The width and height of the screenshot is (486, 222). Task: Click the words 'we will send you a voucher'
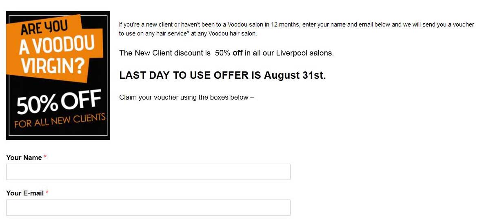(439, 24)
